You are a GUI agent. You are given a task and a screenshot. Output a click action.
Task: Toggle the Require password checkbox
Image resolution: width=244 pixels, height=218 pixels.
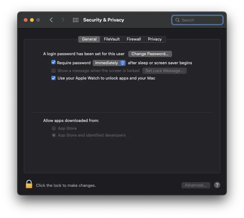click(53, 62)
